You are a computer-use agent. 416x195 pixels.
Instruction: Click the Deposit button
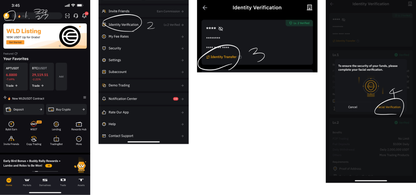click(x=24, y=109)
